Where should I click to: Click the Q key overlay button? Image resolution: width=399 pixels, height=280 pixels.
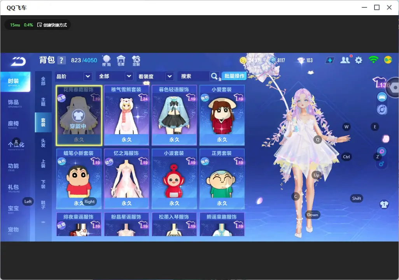pyautogui.click(x=318, y=140)
